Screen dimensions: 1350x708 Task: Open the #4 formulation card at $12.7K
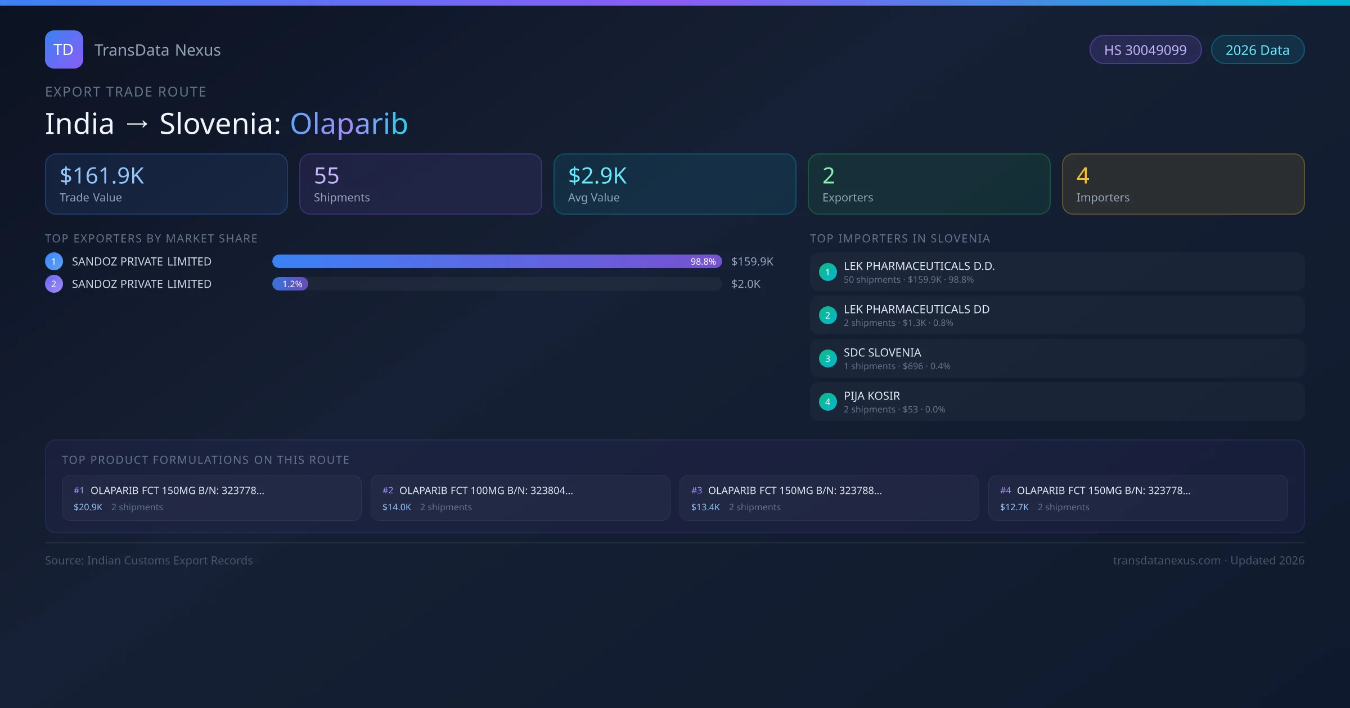[x=1137, y=498]
